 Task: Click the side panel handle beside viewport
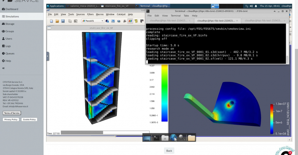[48, 56]
